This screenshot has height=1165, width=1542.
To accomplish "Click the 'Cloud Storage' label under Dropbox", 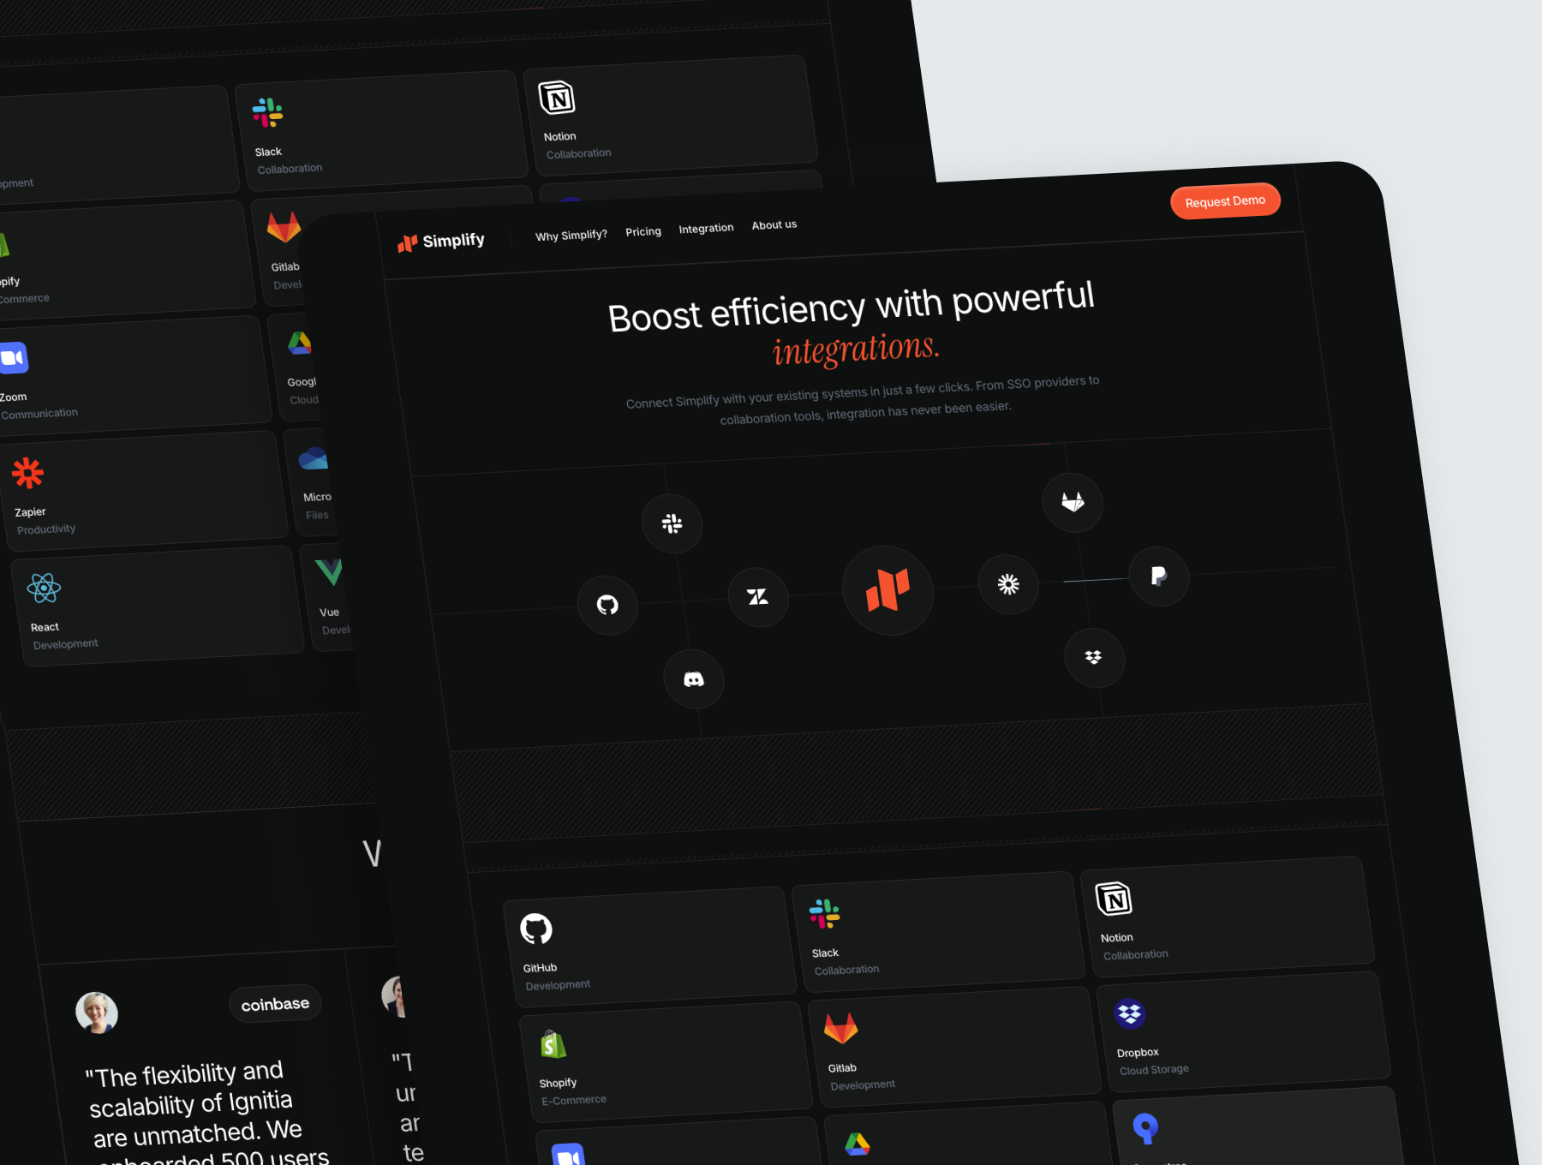I will pyautogui.click(x=1154, y=1070).
